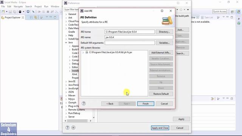Screen dimensions: 242x136
Task: Click the black circular profile toolbar icon
Action: pyautogui.click(x=20, y=12)
